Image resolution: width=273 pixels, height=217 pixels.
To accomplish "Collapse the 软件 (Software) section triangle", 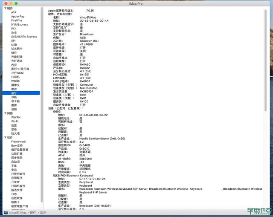I will (x=6, y=137).
